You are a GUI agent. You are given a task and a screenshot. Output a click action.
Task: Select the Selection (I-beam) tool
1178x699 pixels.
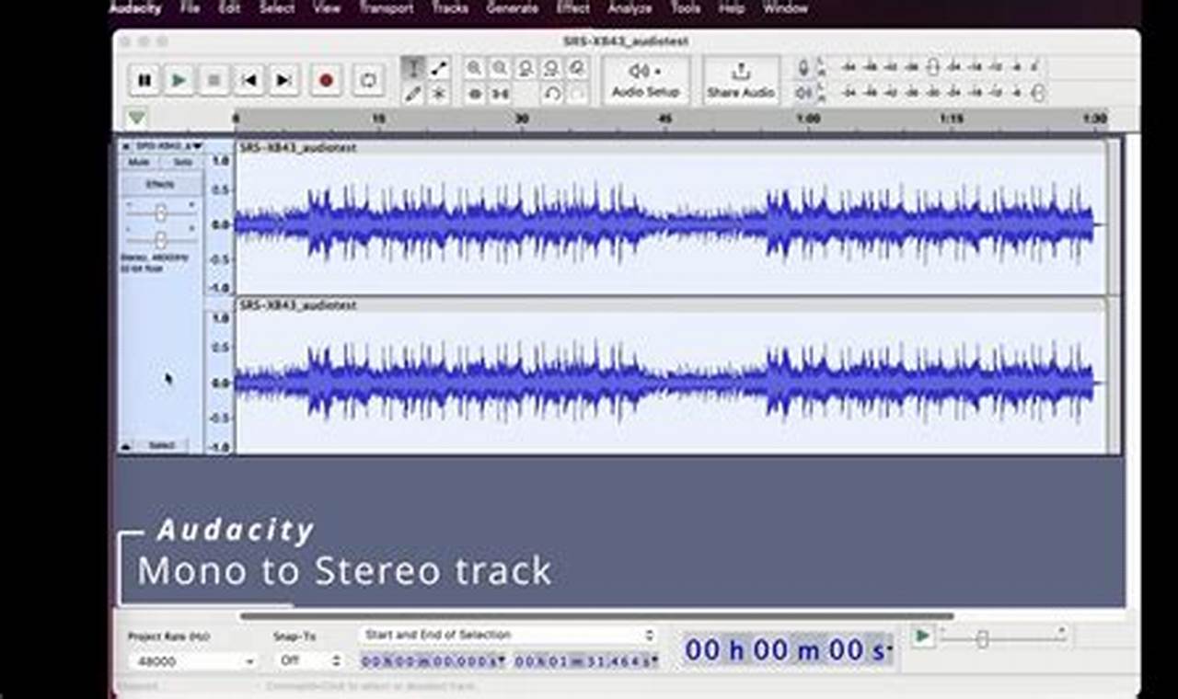[x=413, y=68]
